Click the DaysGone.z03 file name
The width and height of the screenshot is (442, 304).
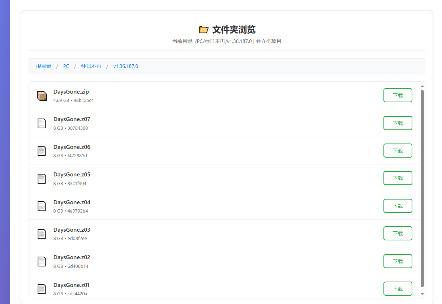point(72,230)
